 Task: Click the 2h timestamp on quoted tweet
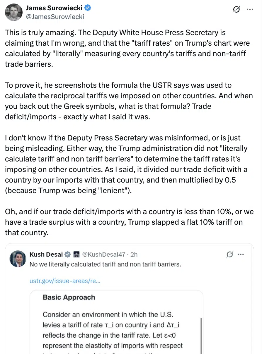pyautogui.click(x=134, y=255)
